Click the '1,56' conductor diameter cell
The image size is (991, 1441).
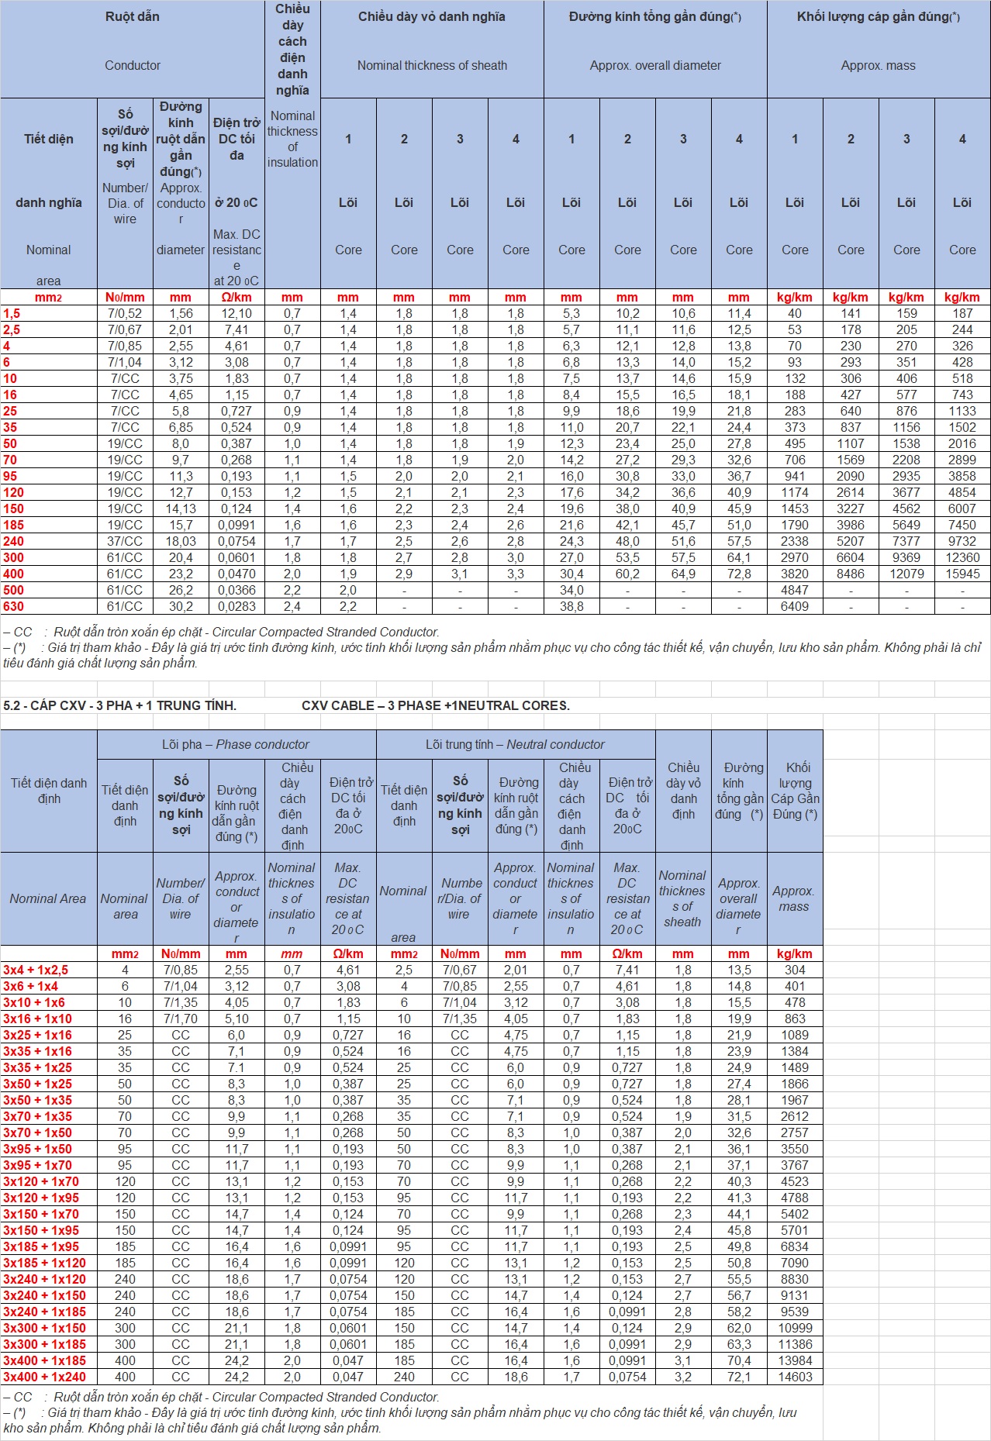point(181,313)
